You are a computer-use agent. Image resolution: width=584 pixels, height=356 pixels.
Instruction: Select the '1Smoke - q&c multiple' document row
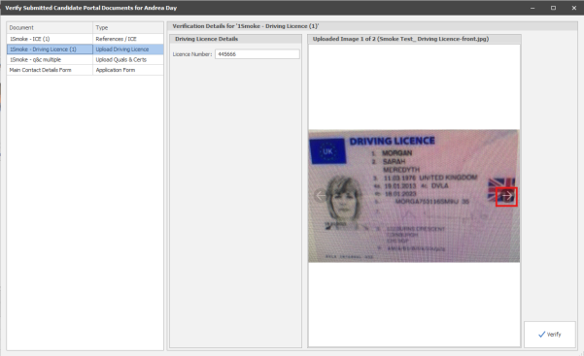pos(85,59)
